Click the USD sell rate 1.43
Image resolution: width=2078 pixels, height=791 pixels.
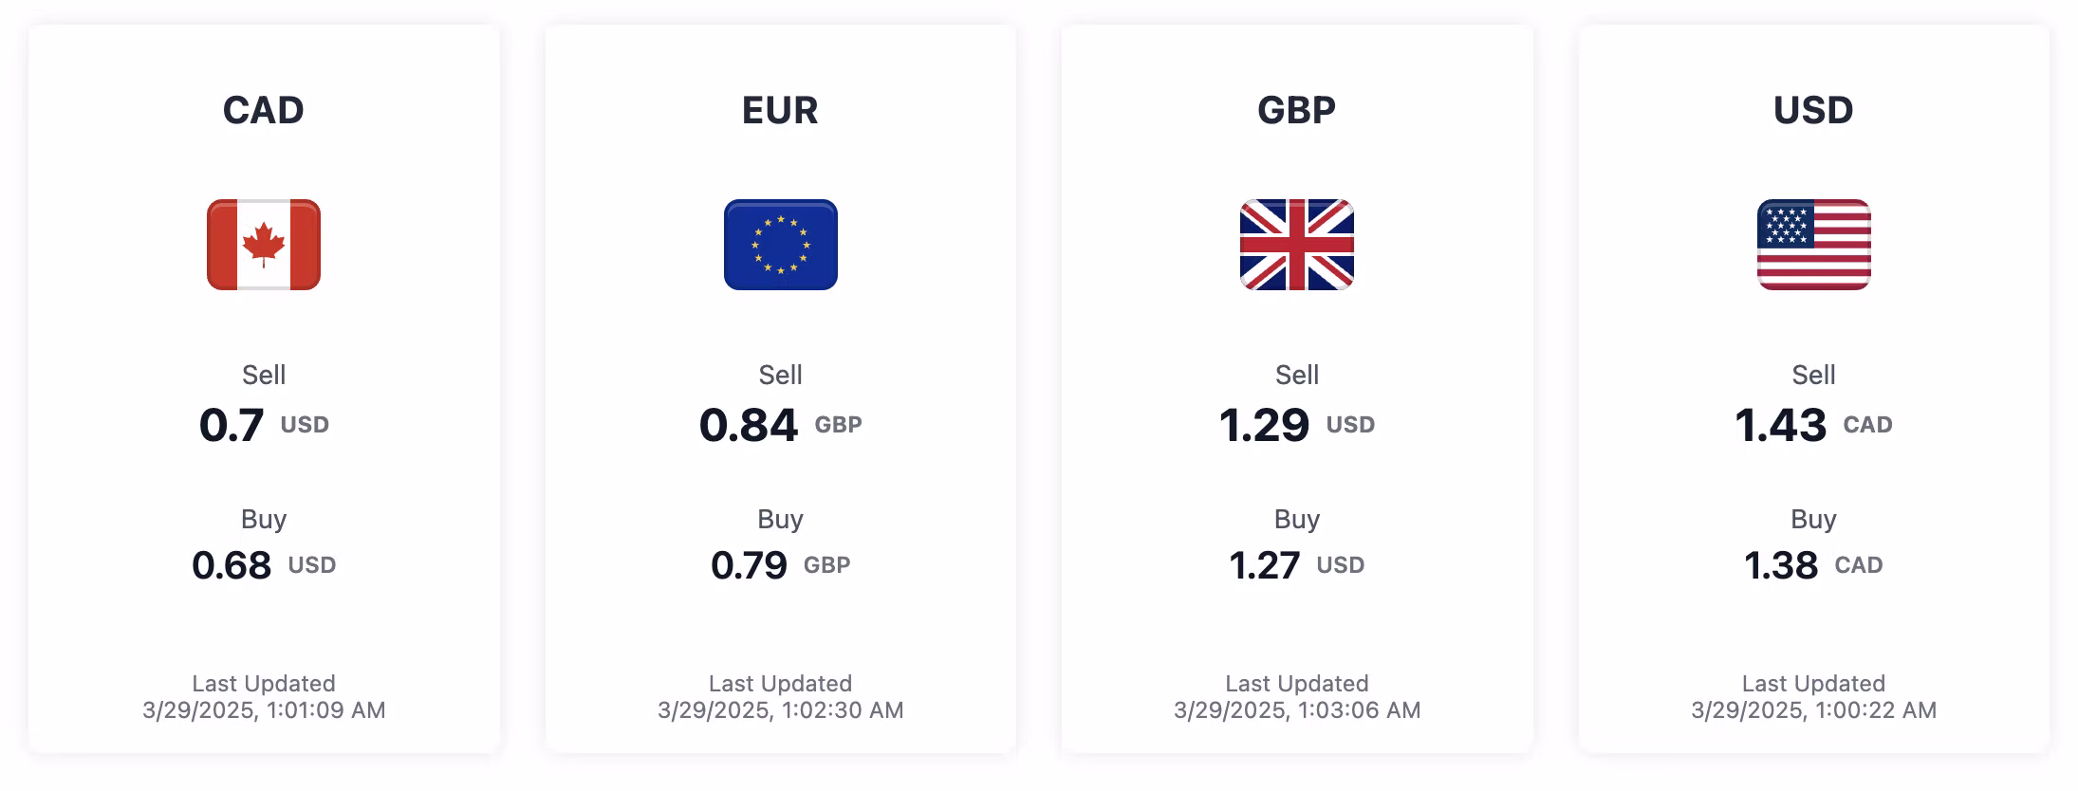(x=1780, y=425)
